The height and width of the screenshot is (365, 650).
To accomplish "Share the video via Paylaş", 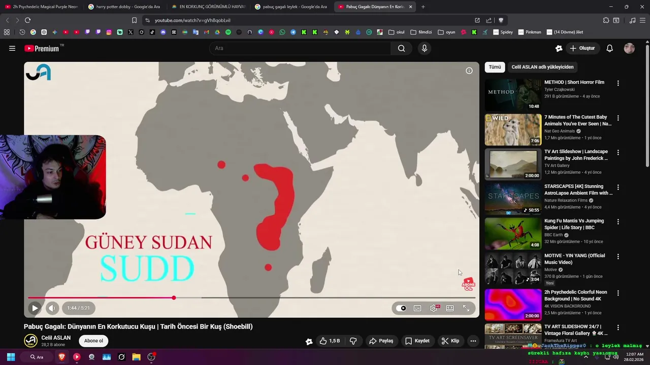I will [381, 341].
